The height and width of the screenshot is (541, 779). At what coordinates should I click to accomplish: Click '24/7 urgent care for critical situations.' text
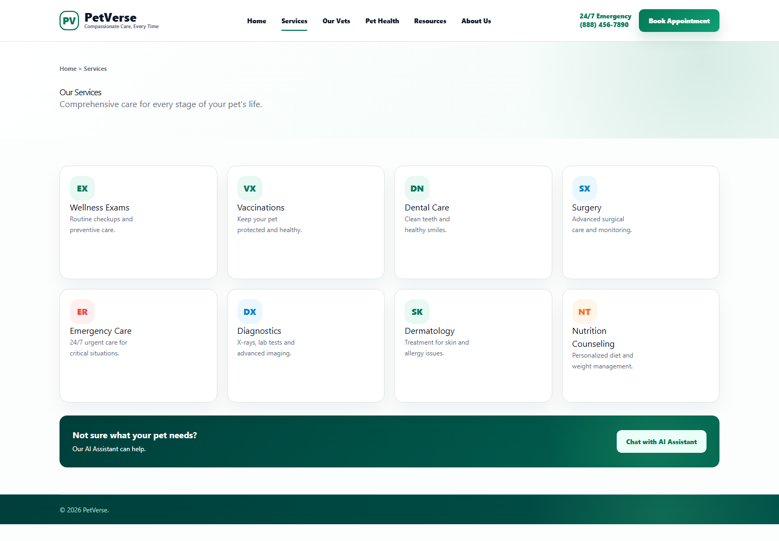[x=98, y=348]
